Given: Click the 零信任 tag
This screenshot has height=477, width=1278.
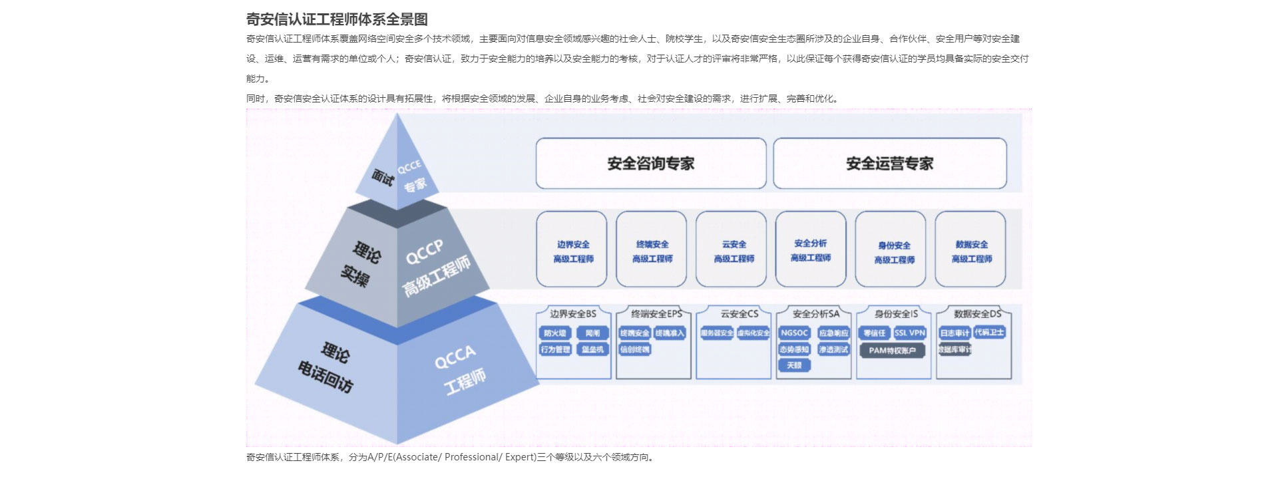Looking at the screenshot, I should coord(875,333).
